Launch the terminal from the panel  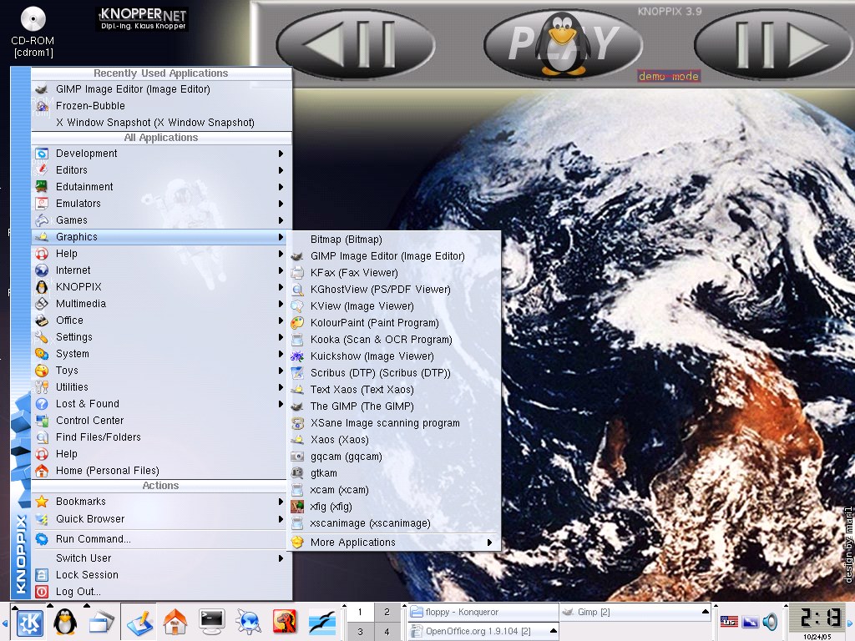tap(212, 621)
